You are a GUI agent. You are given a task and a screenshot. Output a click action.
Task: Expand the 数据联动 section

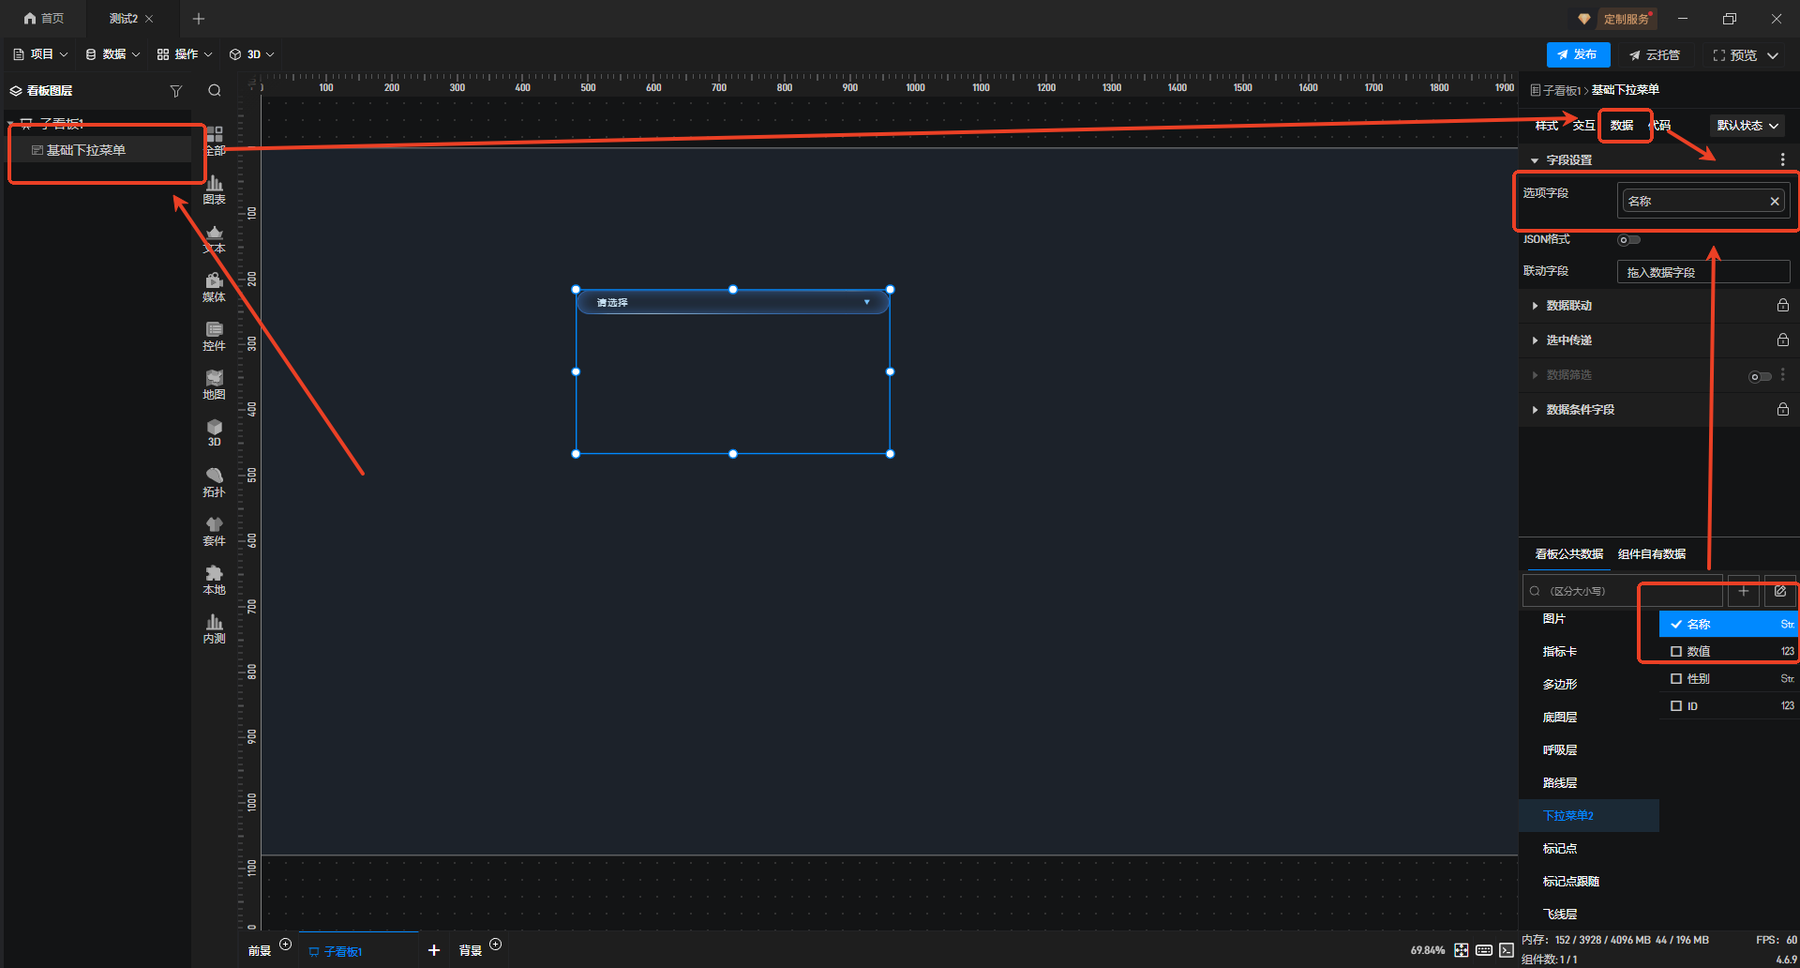coord(1568,306)
